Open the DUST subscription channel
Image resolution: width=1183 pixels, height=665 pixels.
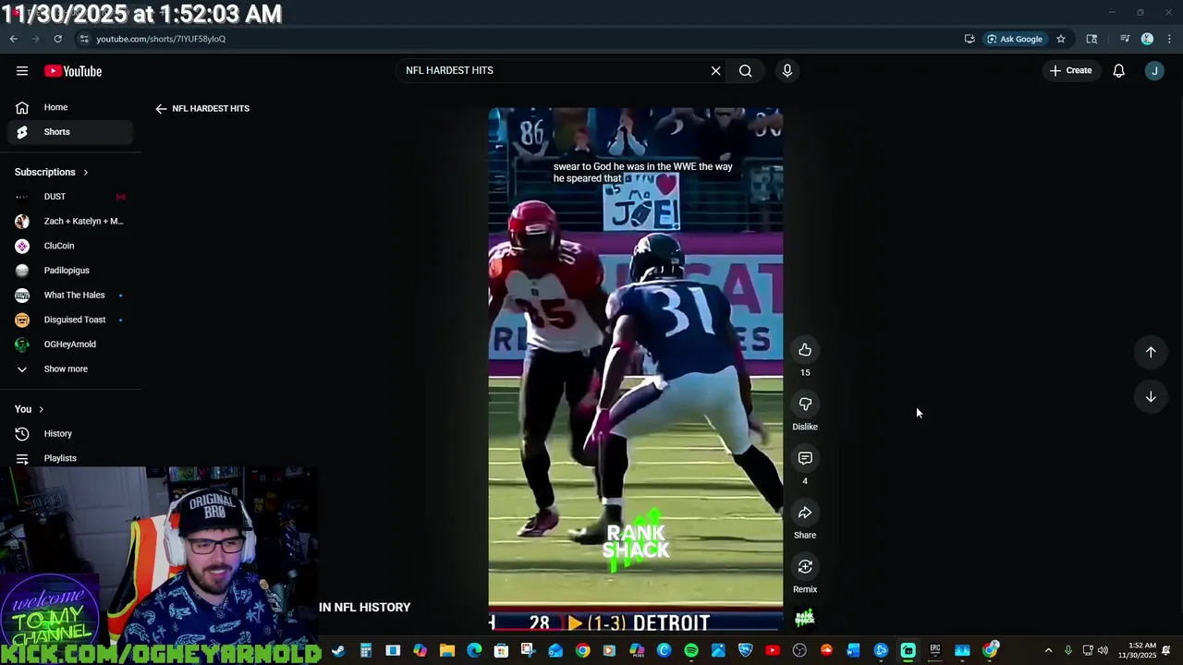pyautogui.click(x=70, y=197)
